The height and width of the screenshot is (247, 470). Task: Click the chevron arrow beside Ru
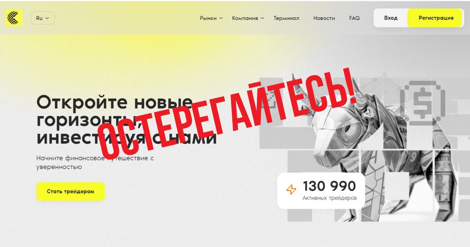[47, 18]
